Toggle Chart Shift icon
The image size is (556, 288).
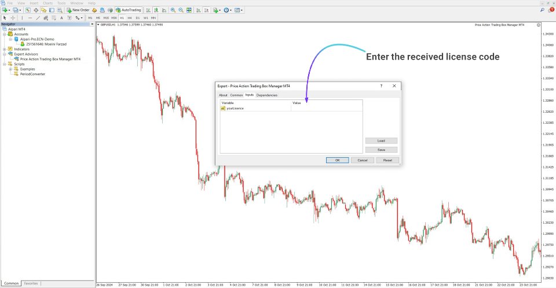(206, 10)
